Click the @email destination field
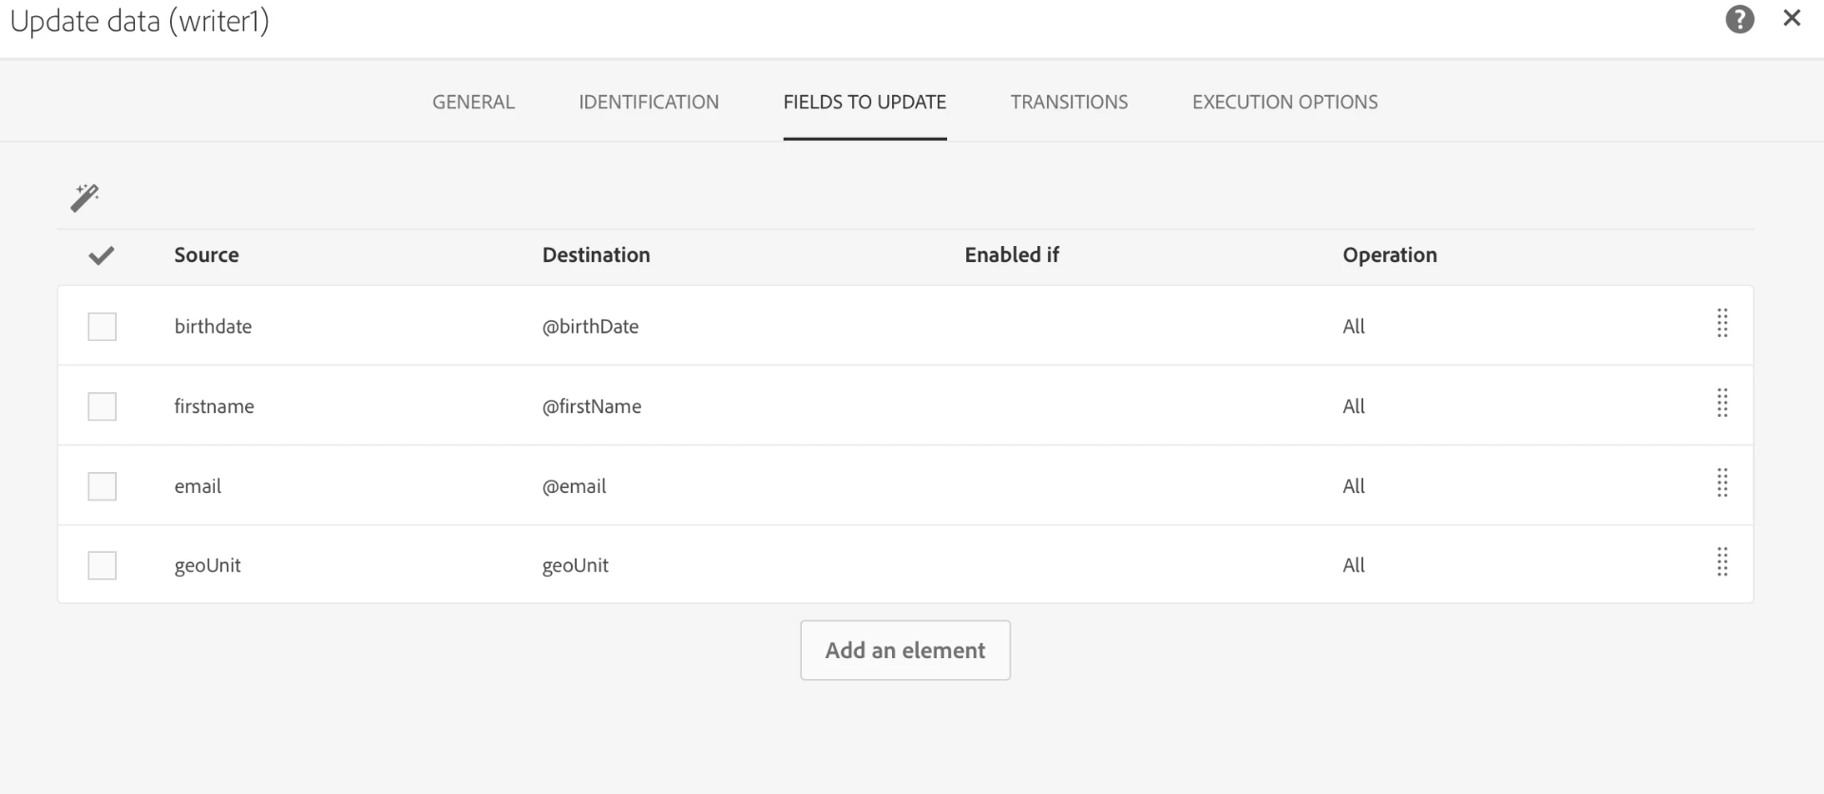The height and width of the screenshot is (794, 1824). pos(574,486)
